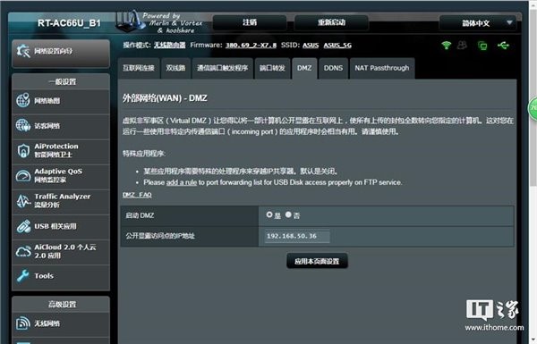
Task: Click firmware version 380.69_2-X7.8 link
Action: [251, 46]
